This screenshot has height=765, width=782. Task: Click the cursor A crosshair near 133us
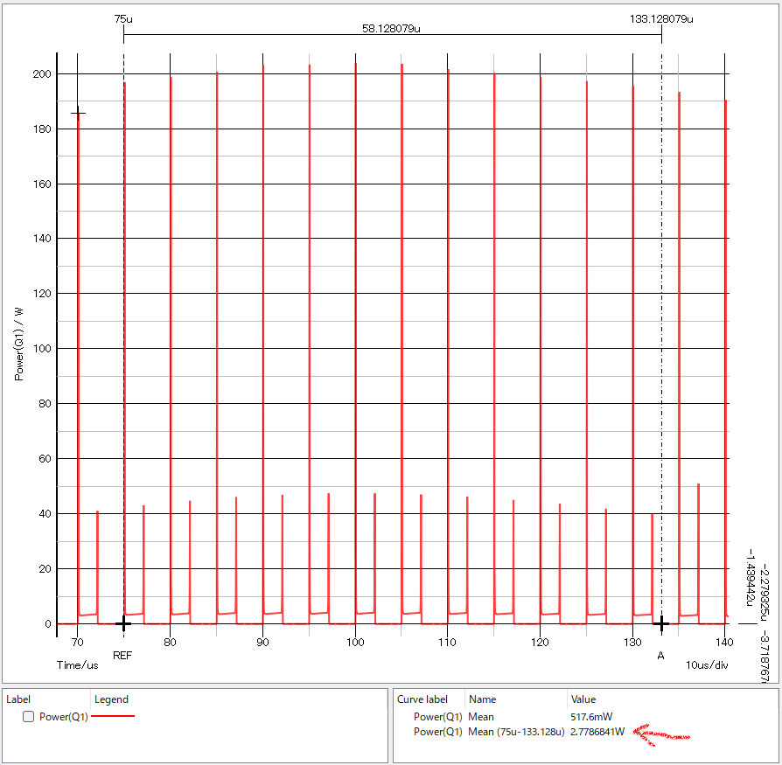[661, 623]
